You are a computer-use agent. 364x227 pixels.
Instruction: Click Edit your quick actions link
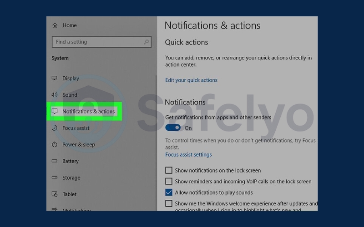tap(191, 80)
